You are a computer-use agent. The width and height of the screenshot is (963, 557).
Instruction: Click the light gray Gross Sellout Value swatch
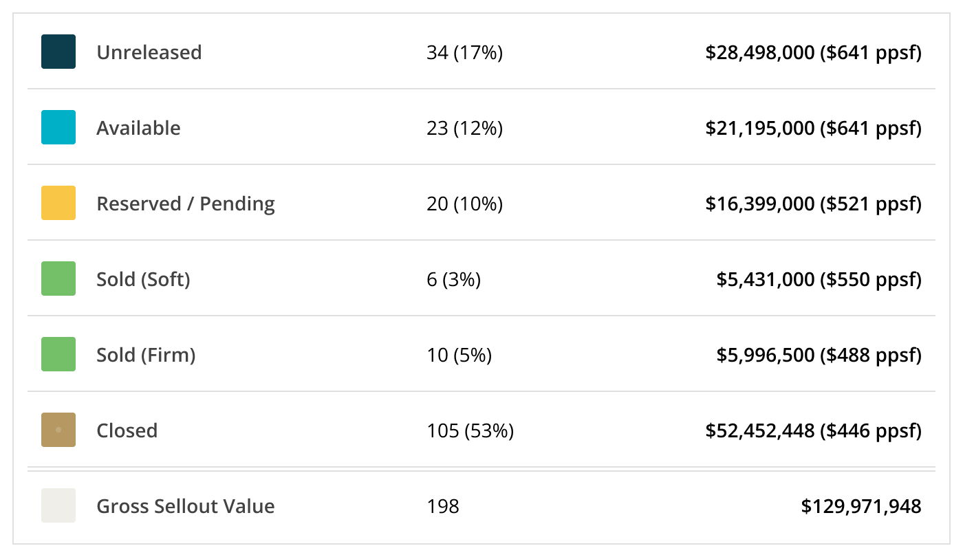58,505
